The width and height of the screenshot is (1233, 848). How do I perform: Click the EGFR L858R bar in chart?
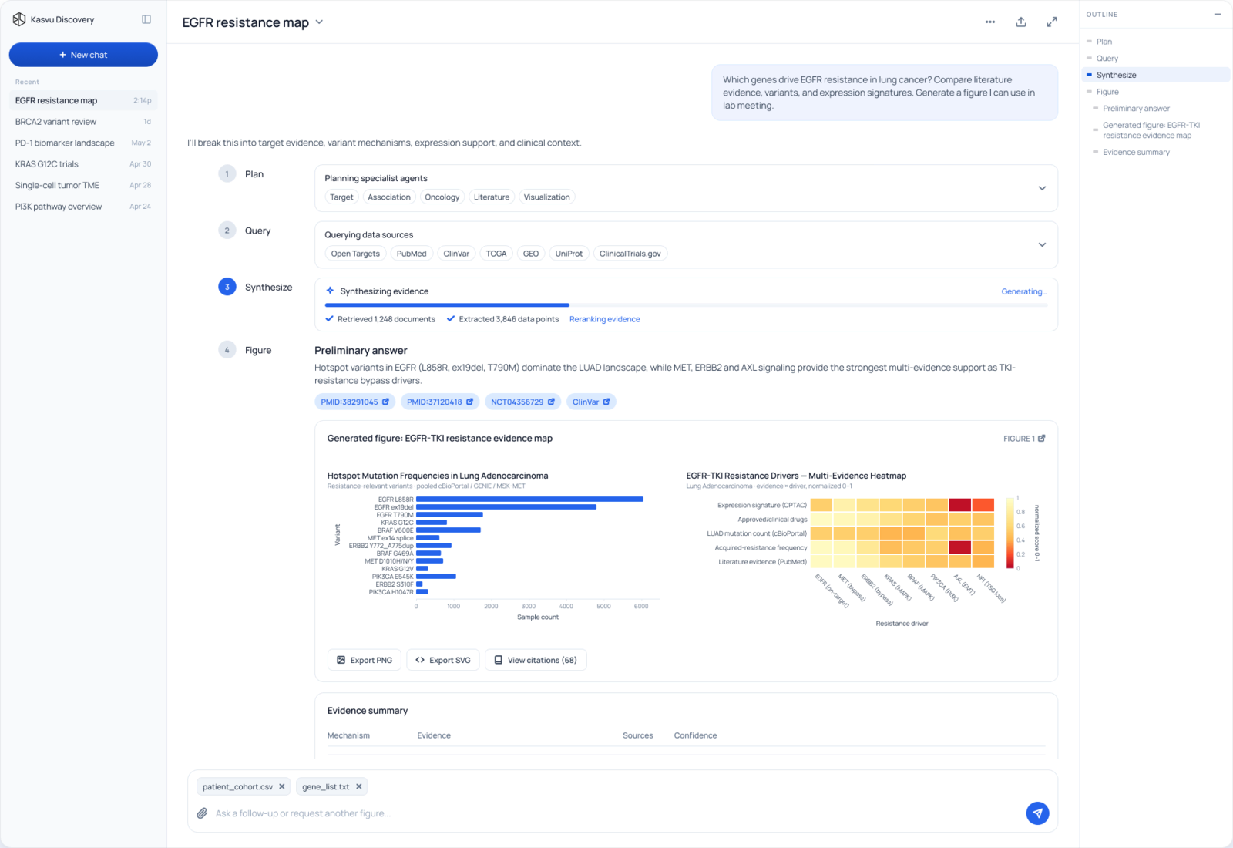point(529,500)
